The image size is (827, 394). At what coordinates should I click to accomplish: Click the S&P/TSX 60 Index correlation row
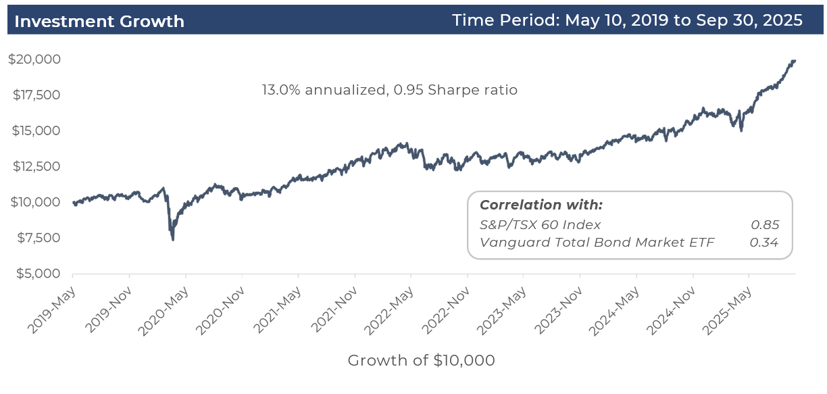coord(628,225)
